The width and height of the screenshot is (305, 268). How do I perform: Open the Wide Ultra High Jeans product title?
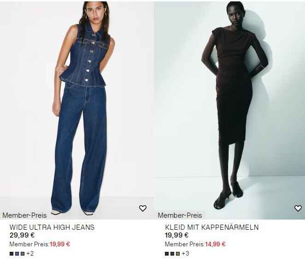52,227
